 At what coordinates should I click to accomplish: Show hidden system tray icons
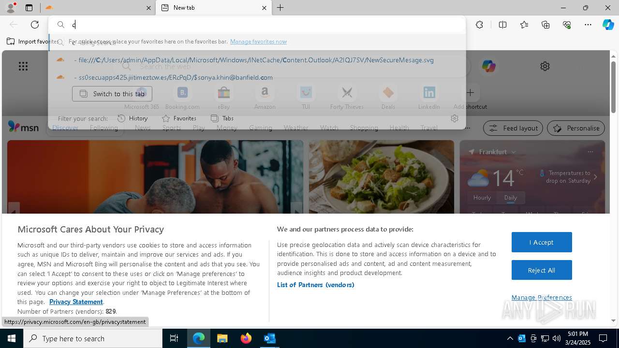click(x=510, y=338)
